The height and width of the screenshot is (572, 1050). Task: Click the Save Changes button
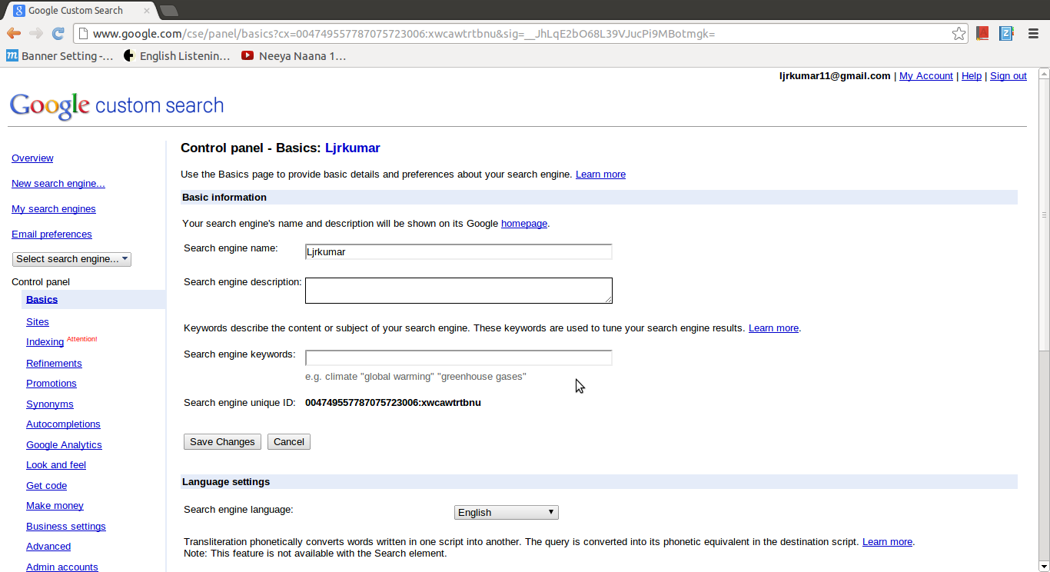coord(222,442)
